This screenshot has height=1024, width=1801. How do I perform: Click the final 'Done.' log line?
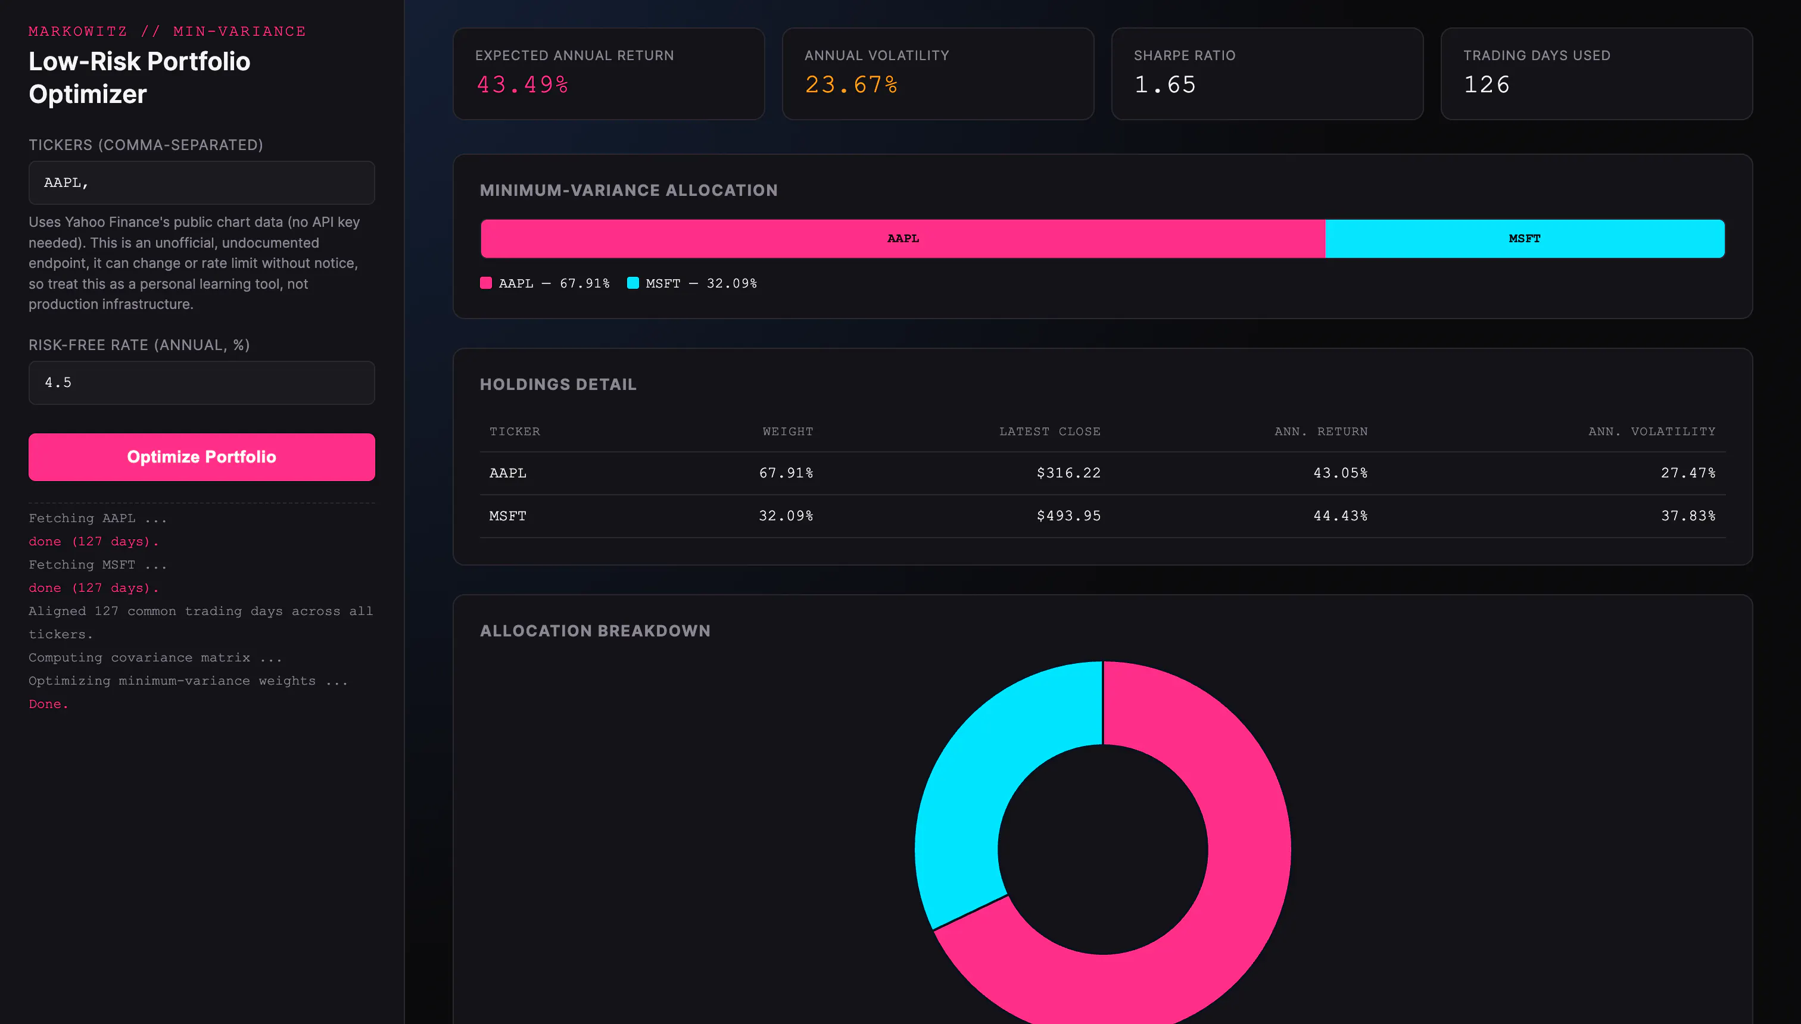pos(49,704)
